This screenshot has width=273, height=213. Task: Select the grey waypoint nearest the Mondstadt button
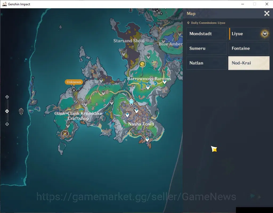click(180, 33)
